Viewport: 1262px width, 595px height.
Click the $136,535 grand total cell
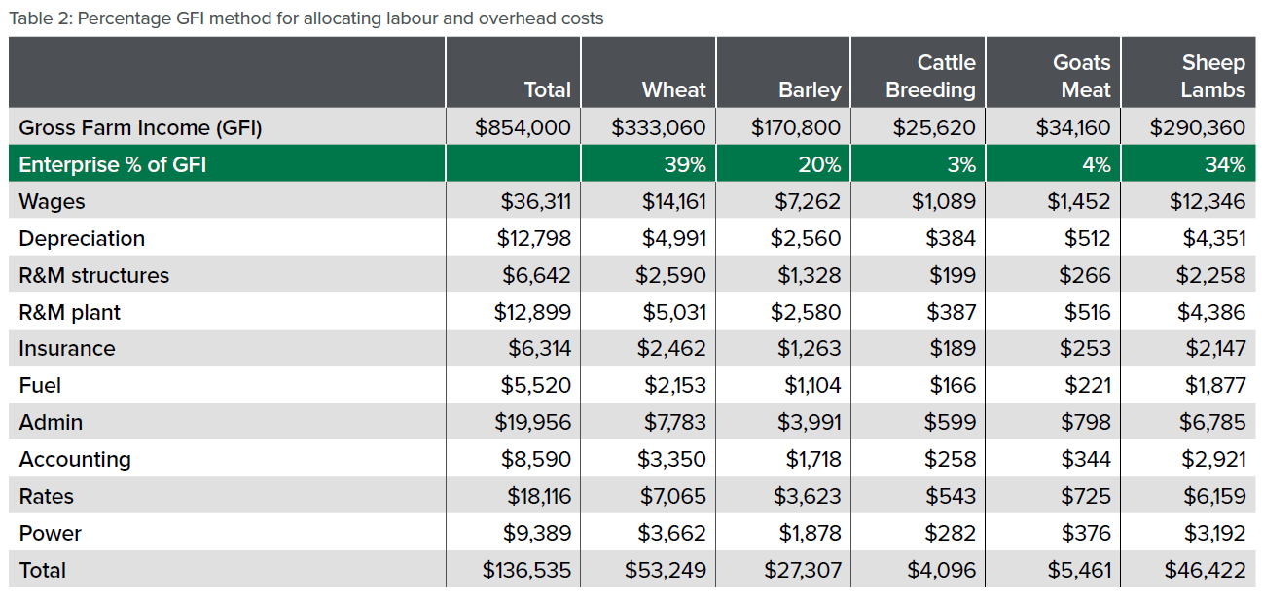[x=526, y=570]
